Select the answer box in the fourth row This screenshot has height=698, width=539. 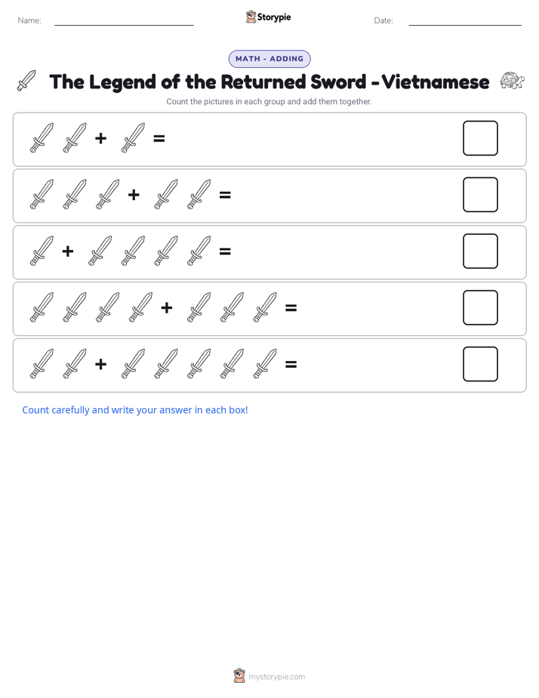(x=480, y=307)
